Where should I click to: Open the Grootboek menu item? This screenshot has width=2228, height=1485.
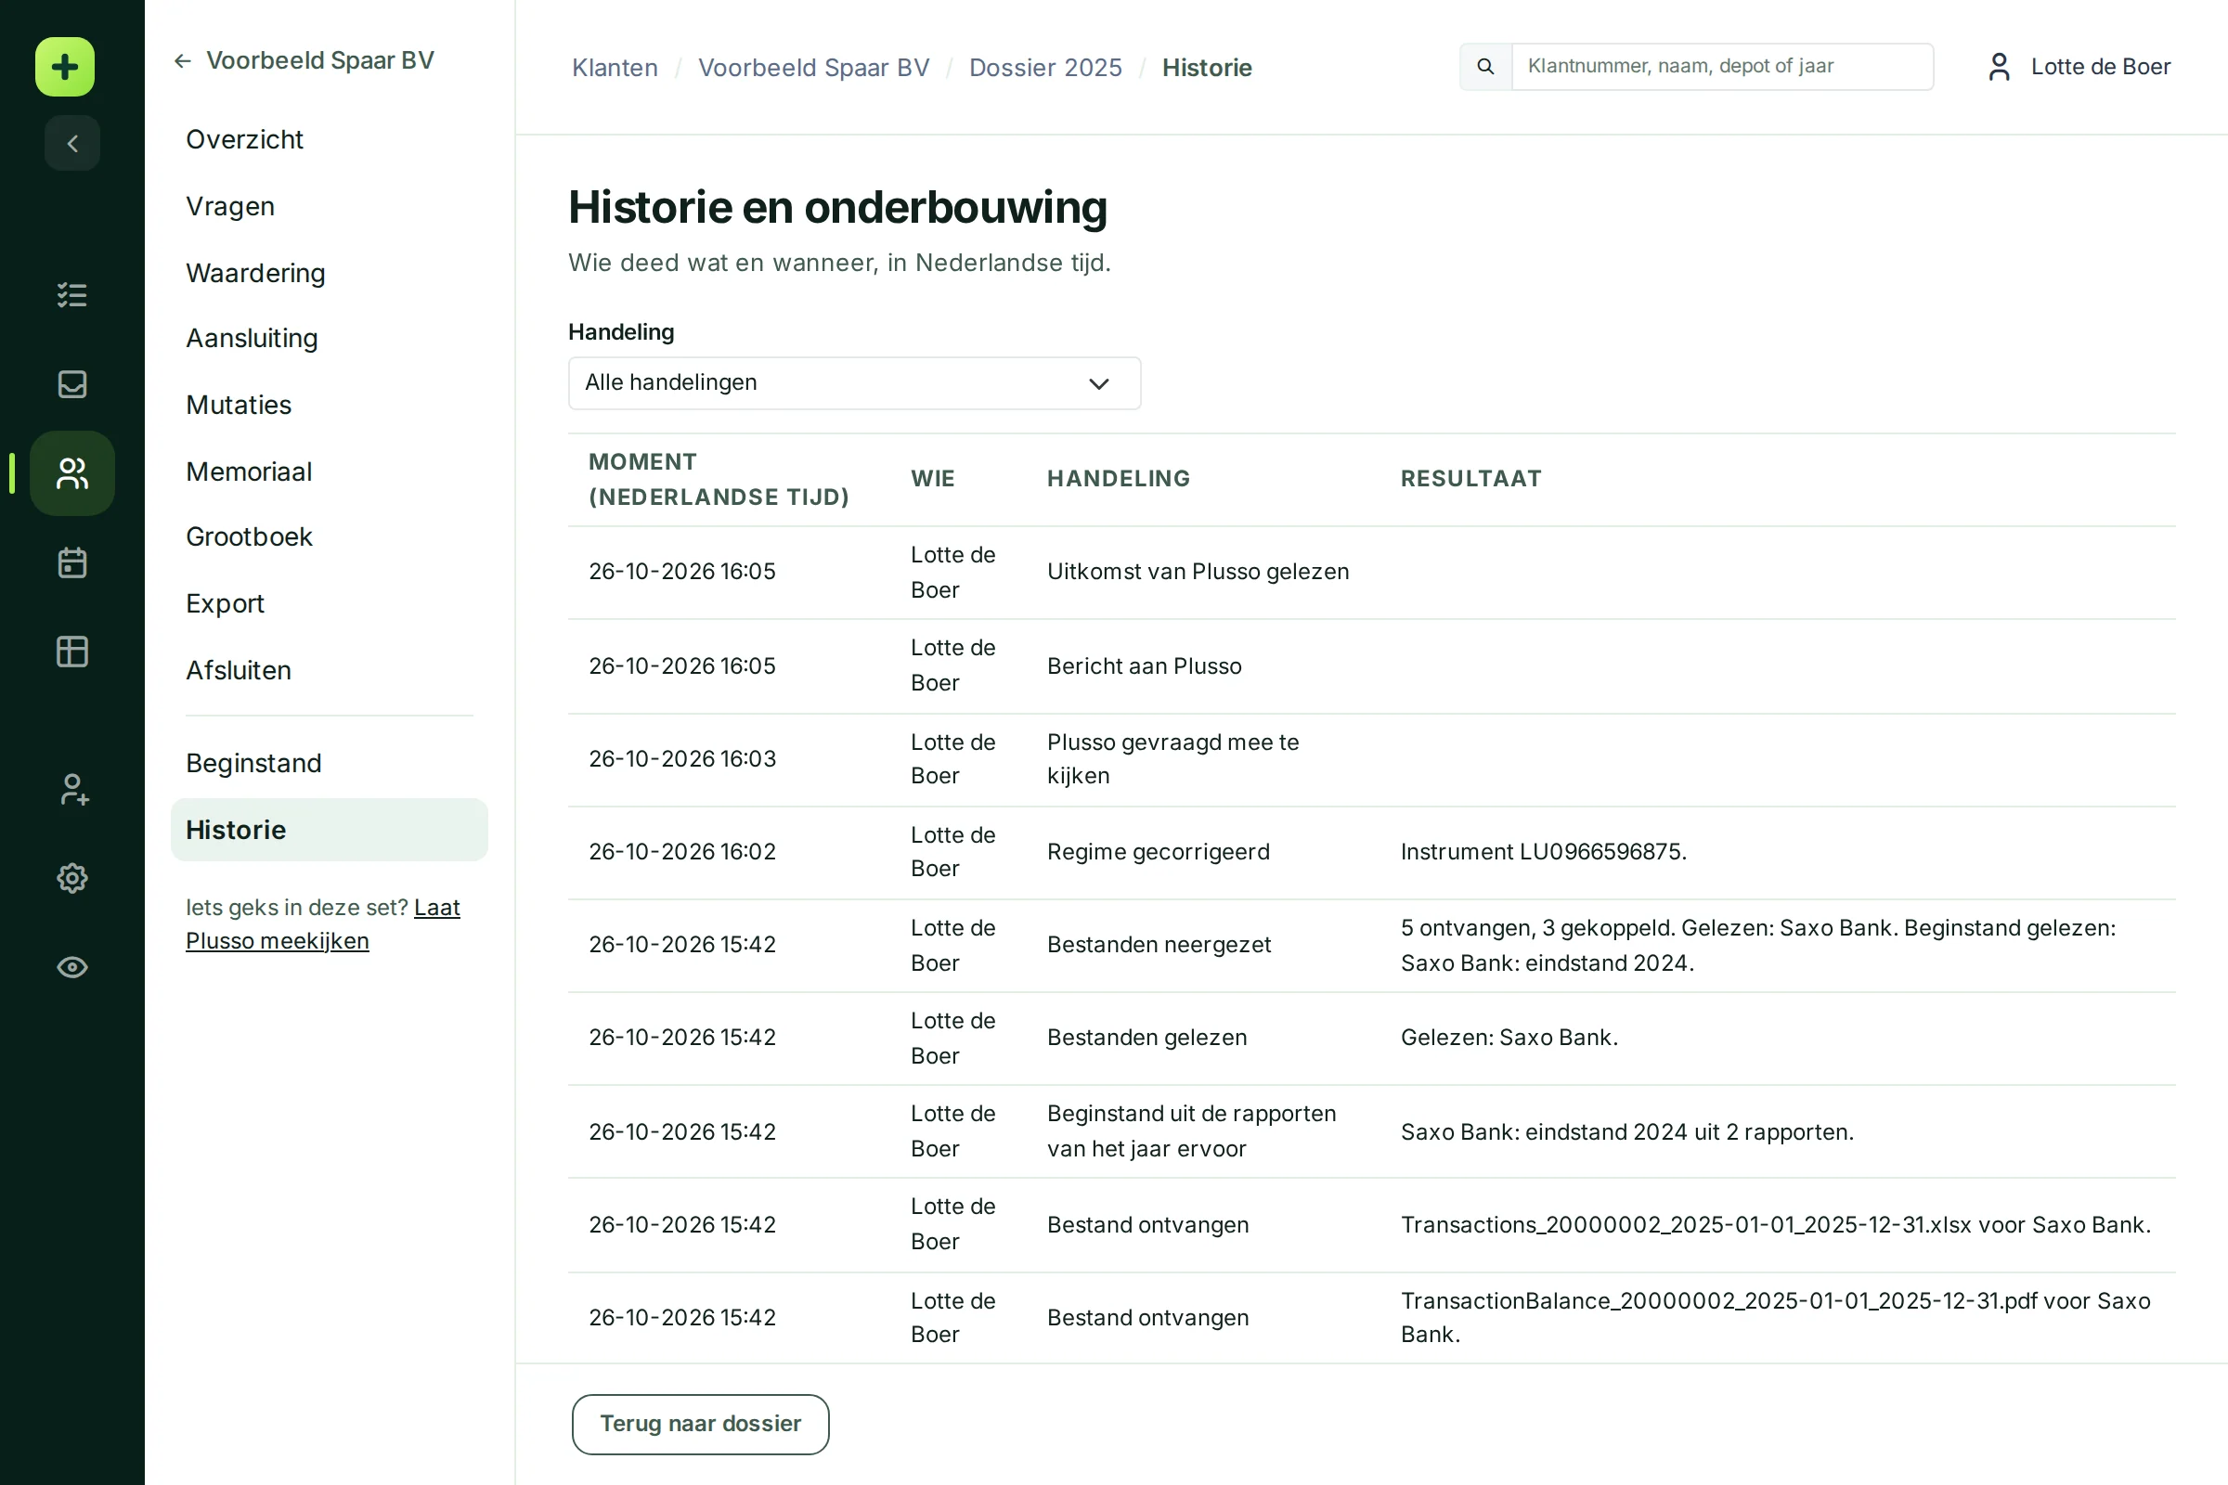pos(249,537)
